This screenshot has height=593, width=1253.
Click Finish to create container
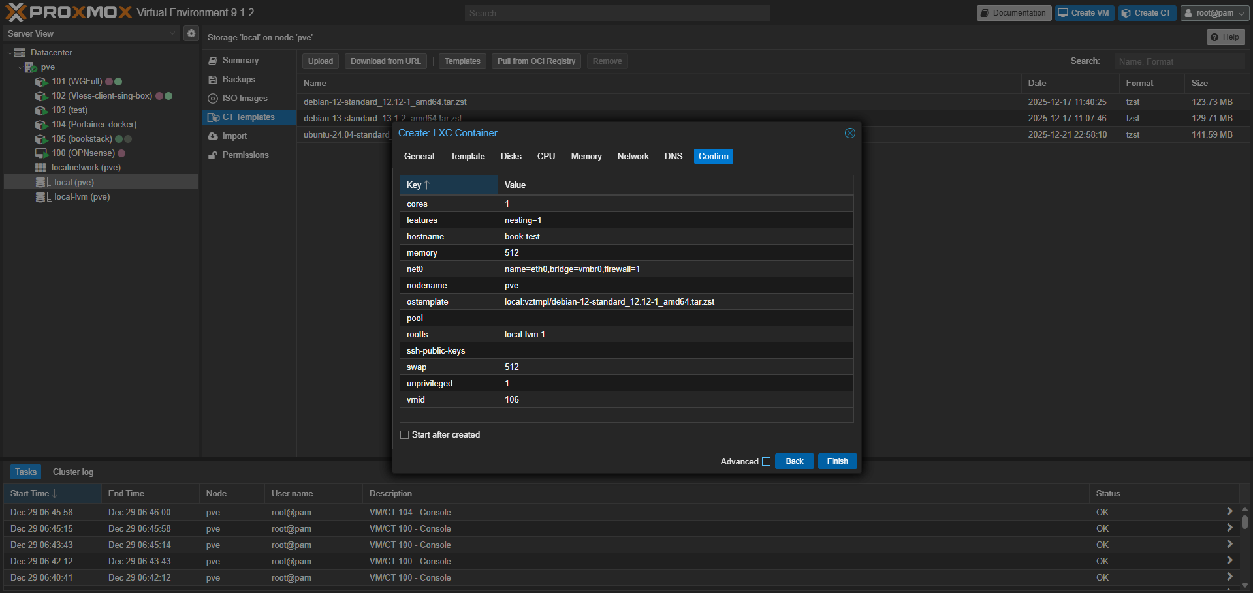pyautogui.click(x=837, y=461)
